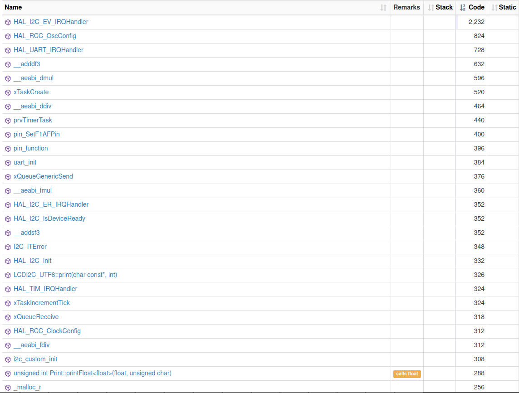This screenshot has height=393, width=519.
Task: Click the cube icon next to xQueueReceive
Action: [x=8, y=317]
